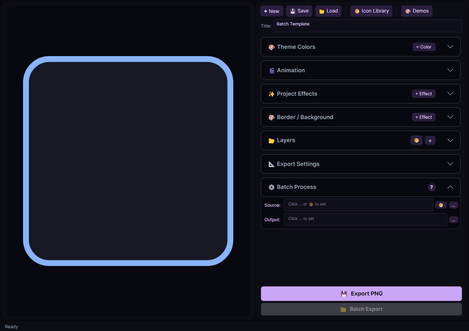The height and width of the screenshot is (331, 469).
Task: Click the icon library cube in Layers row
Action: 416,140
